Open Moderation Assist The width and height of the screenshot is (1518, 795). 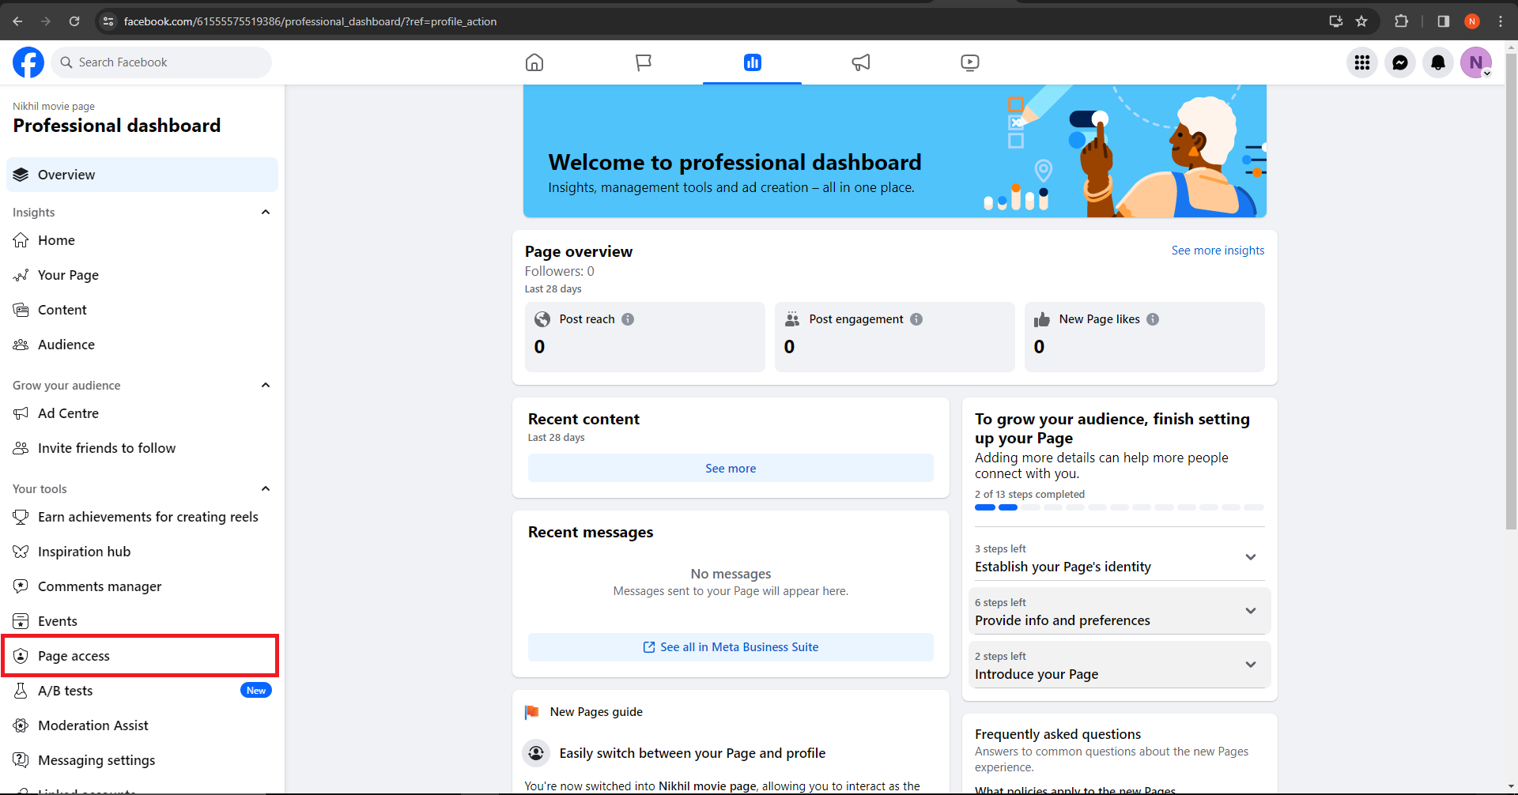point(142,725)
